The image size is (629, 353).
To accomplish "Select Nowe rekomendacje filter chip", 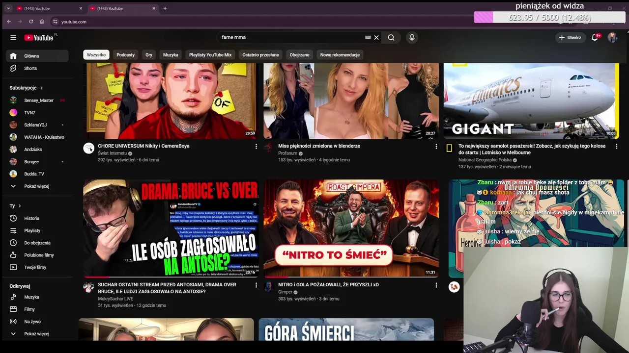I will point(340,55).
